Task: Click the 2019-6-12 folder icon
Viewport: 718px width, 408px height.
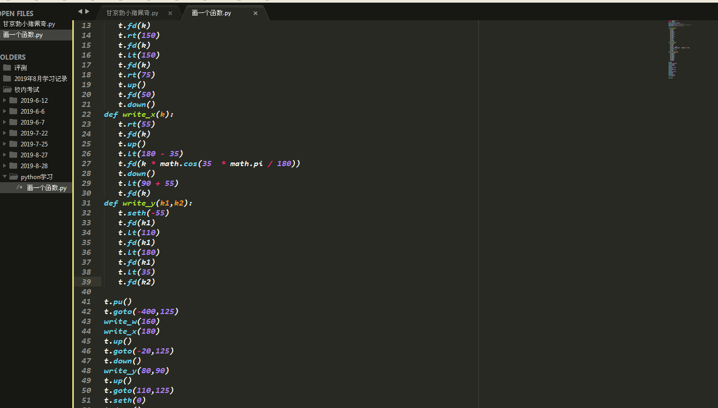Action: 14,100
